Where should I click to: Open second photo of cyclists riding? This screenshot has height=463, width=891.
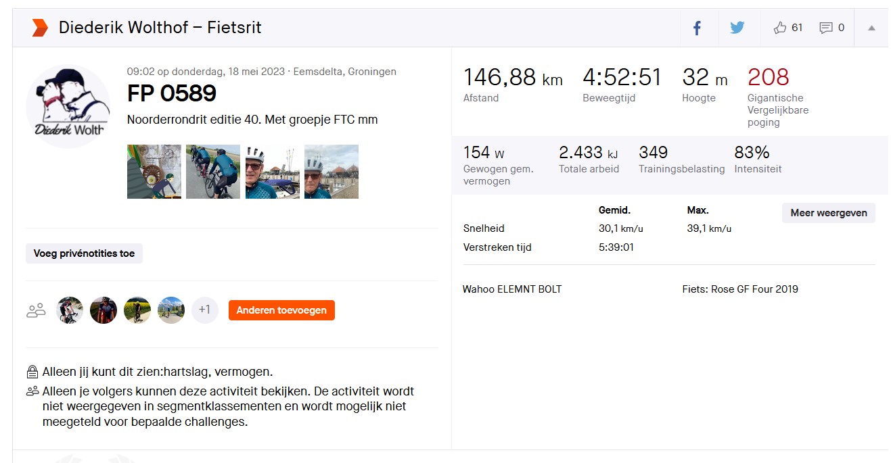click(213, 172)
